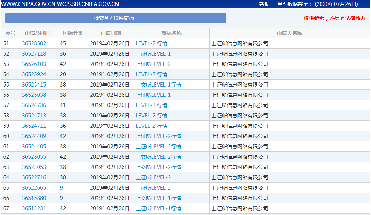Open registration number 36528502
The height and width of the screenshot is (215, 371).
(x=34, y=43)
